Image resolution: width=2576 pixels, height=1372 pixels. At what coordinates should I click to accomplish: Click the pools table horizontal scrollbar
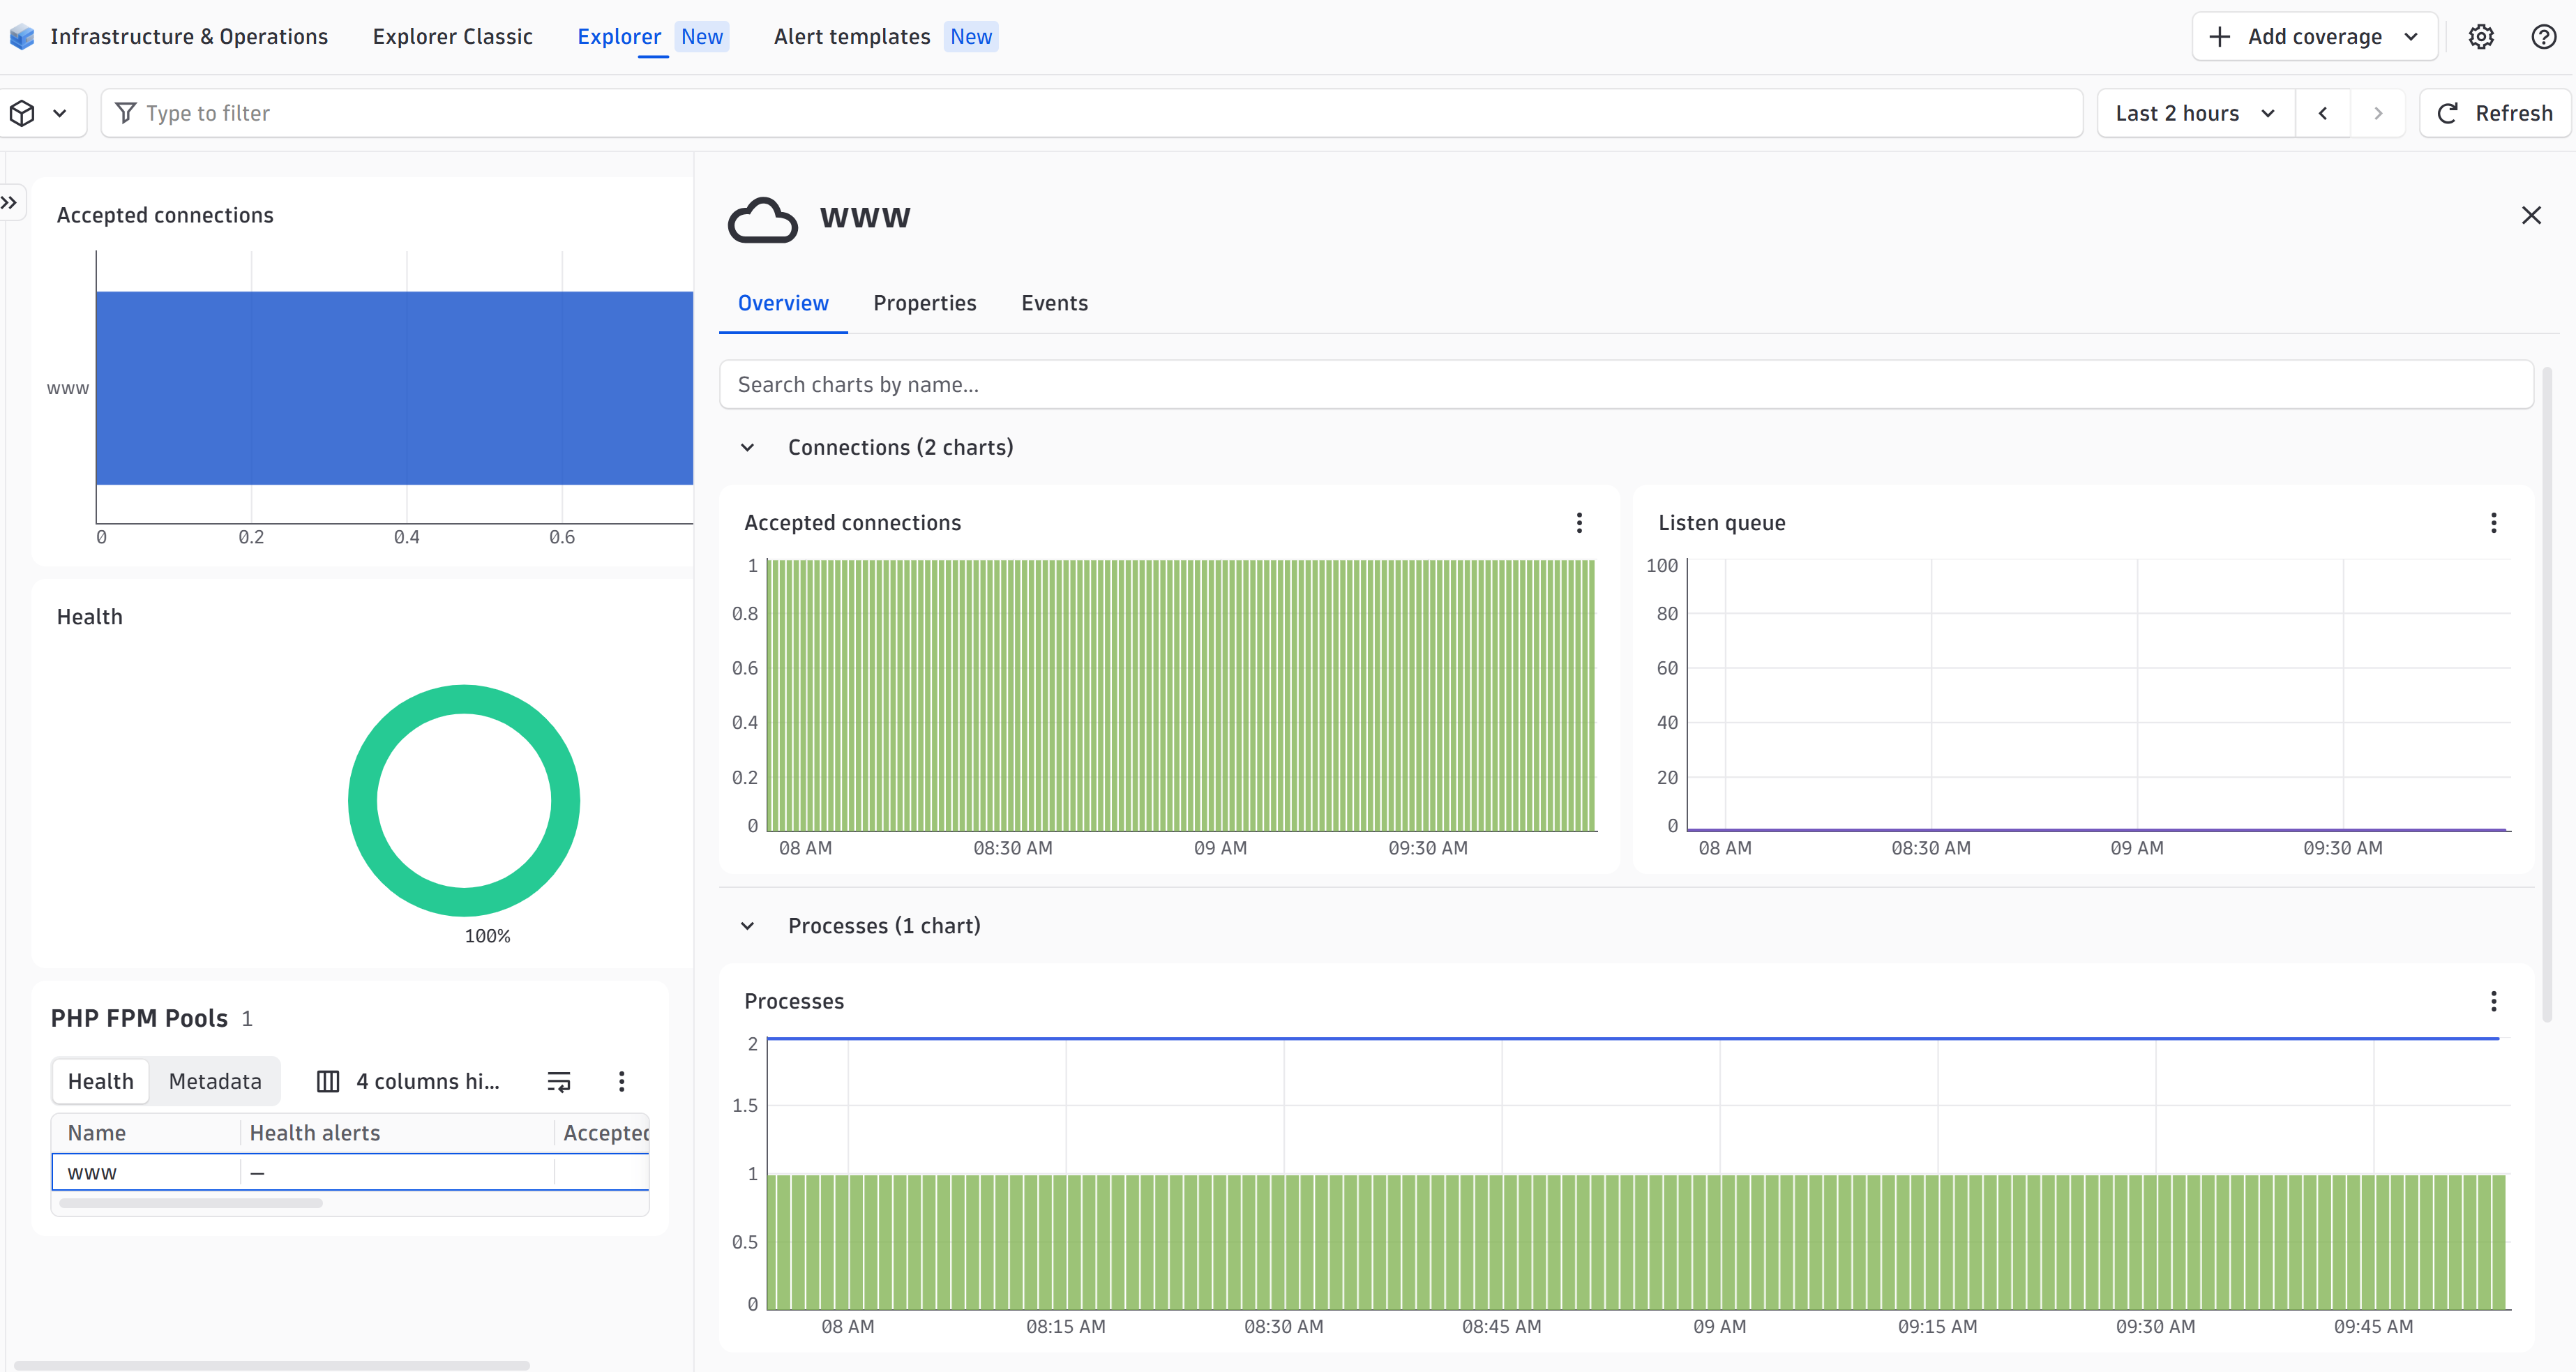191,1203
